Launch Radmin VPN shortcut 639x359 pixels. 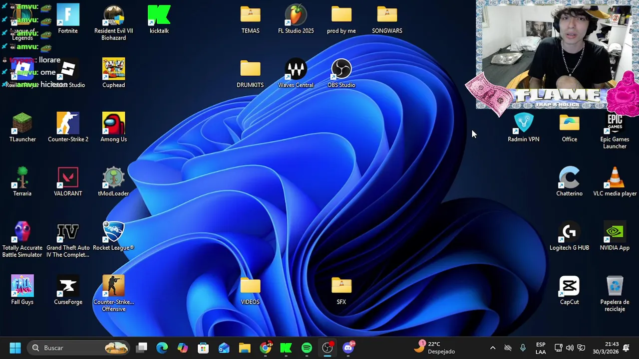(523, 128)
